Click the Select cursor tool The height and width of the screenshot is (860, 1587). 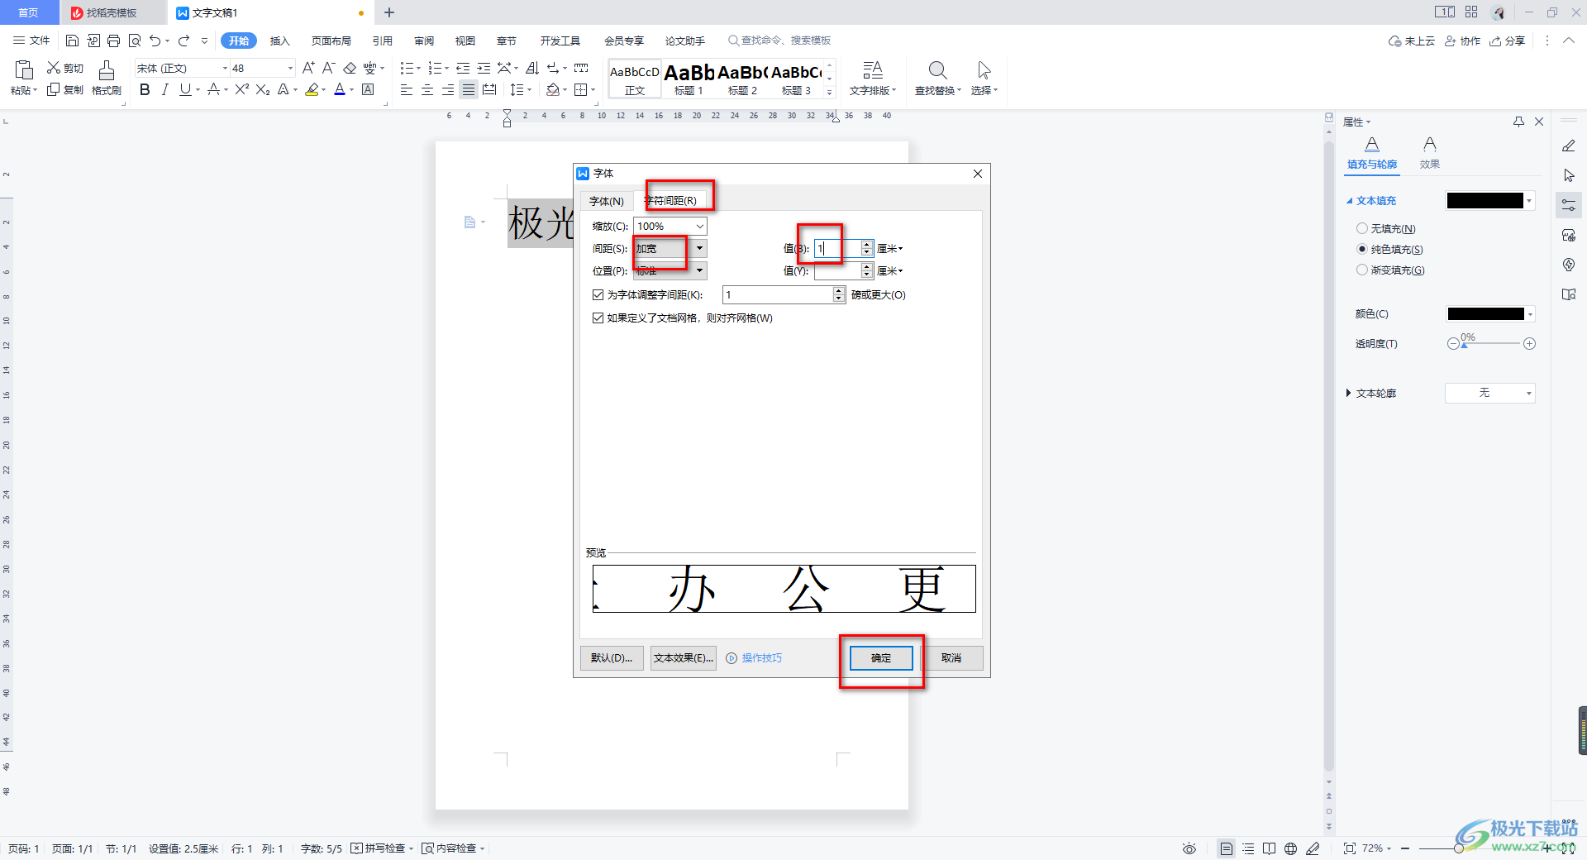[984, 70]
